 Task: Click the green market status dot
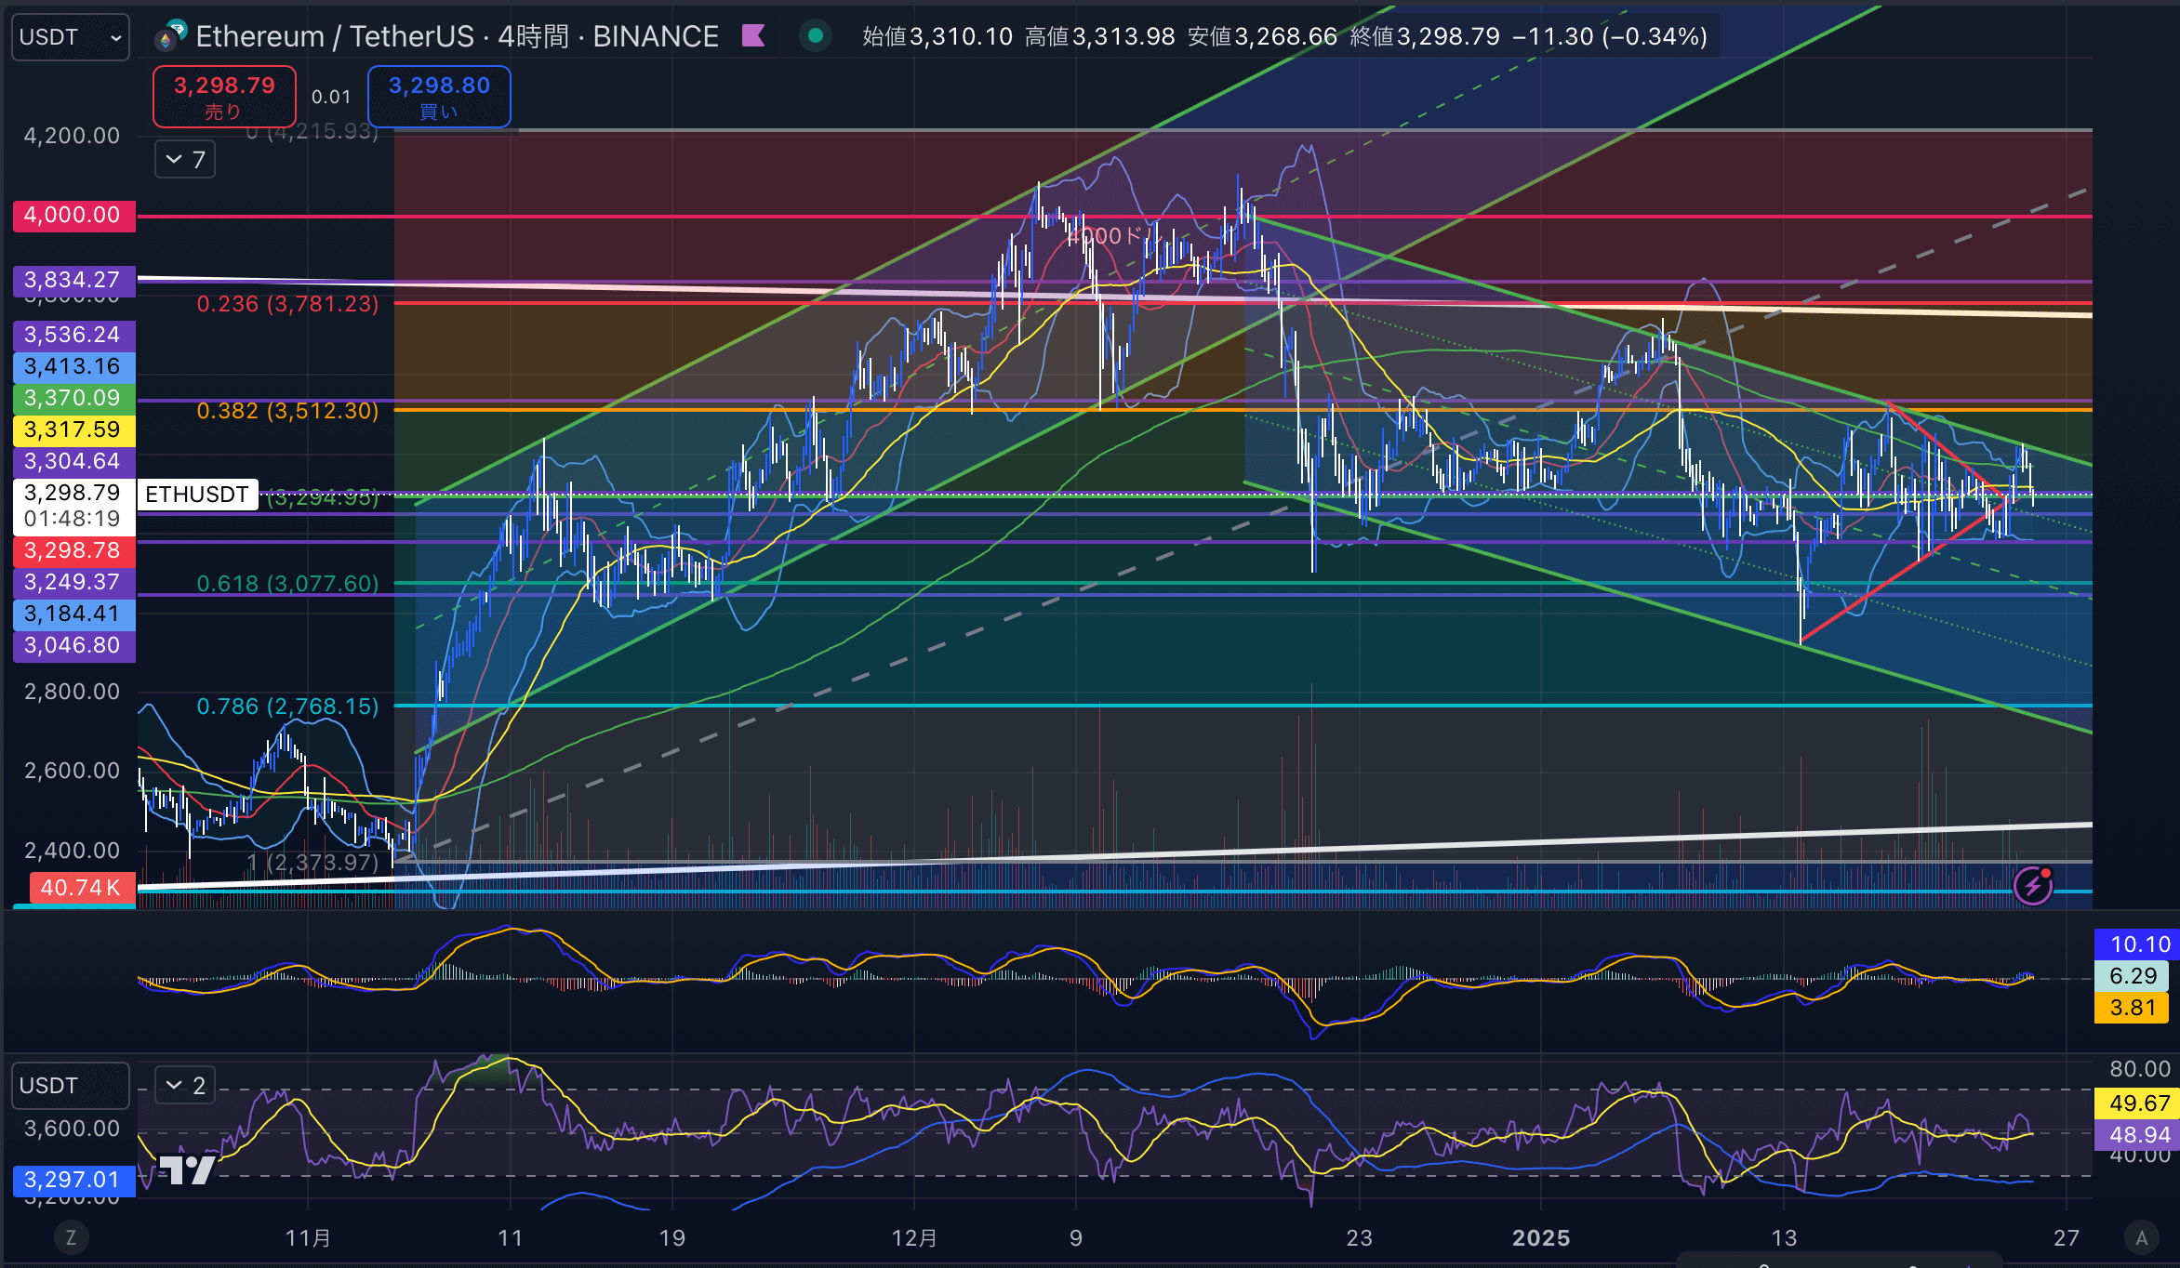click(x=816, y=36)
